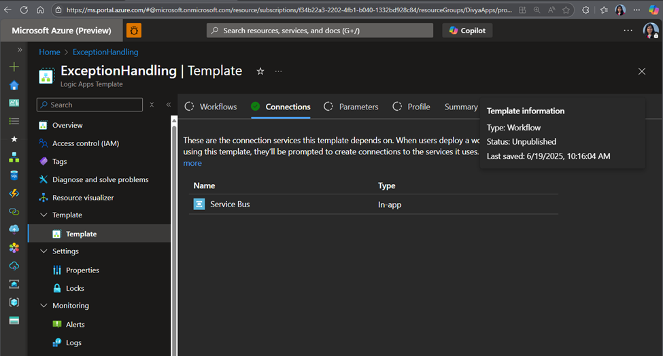
Task: Switch to the Profile tab
Action: [x=411, y=107]
